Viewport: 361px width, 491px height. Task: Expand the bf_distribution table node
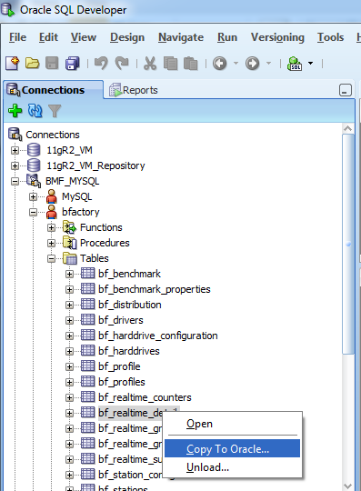[69, 305]
